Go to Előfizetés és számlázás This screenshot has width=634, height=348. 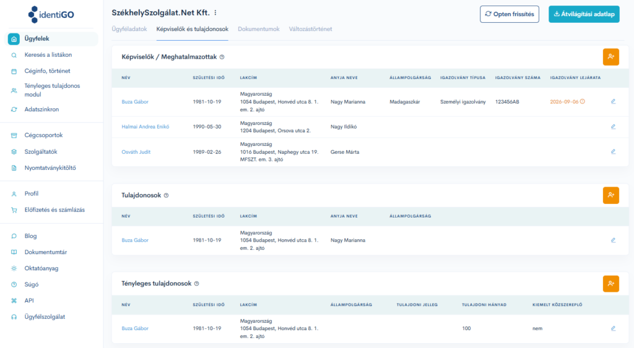coord(54,210)
